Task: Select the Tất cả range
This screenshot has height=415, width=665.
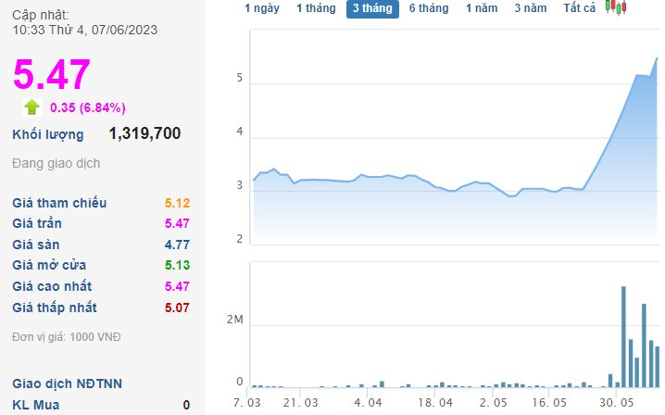Action: (579, 8)
